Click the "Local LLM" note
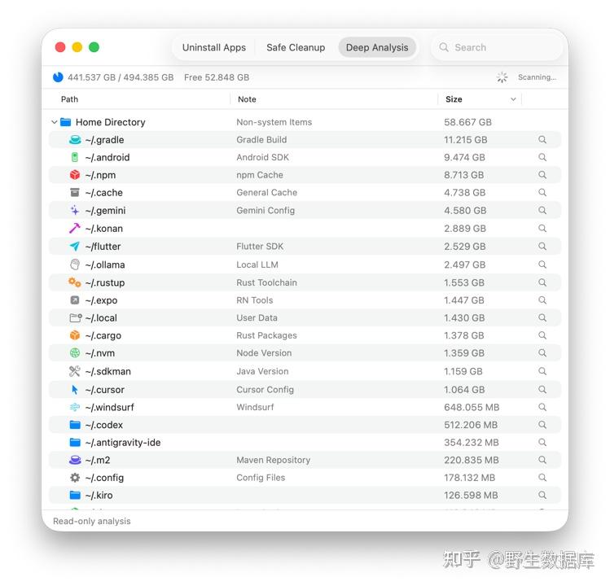610x586 pixels. point(257,265)
